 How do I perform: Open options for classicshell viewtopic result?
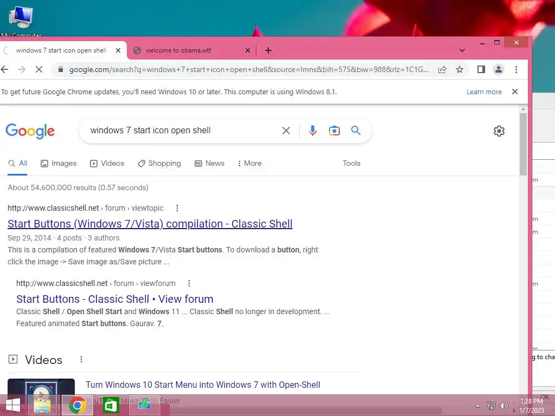tap(177, 209)
